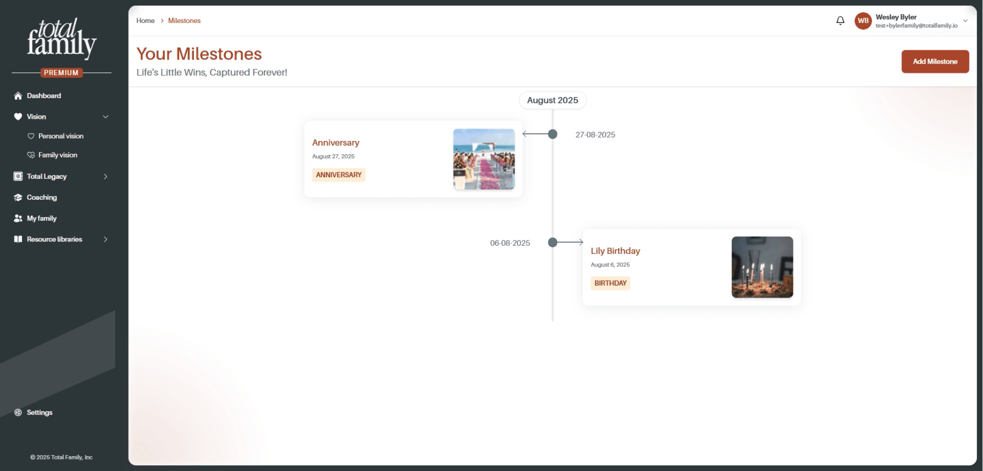This screenshot has height=471, width=983.
Task: Open notifications bell
Action: point(840,21)
